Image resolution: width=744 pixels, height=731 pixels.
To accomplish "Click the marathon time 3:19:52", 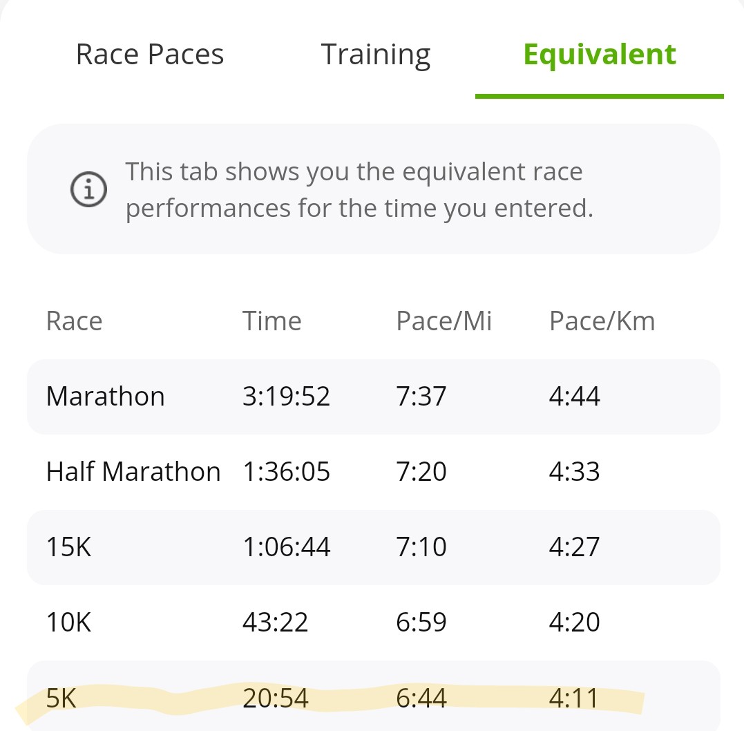I will coord(286,397).
